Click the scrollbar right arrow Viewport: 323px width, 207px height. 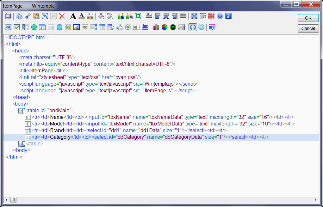316,200
